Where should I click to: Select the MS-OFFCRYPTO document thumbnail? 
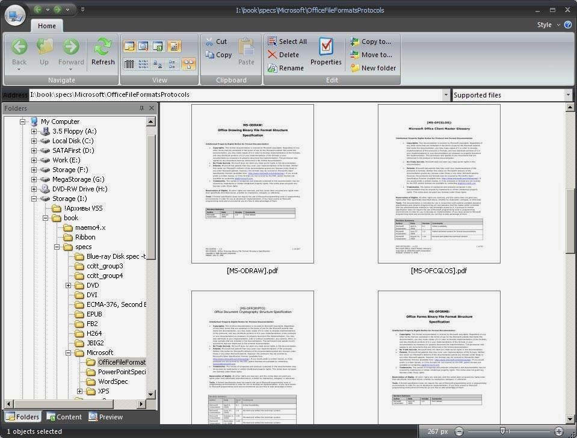253,357
